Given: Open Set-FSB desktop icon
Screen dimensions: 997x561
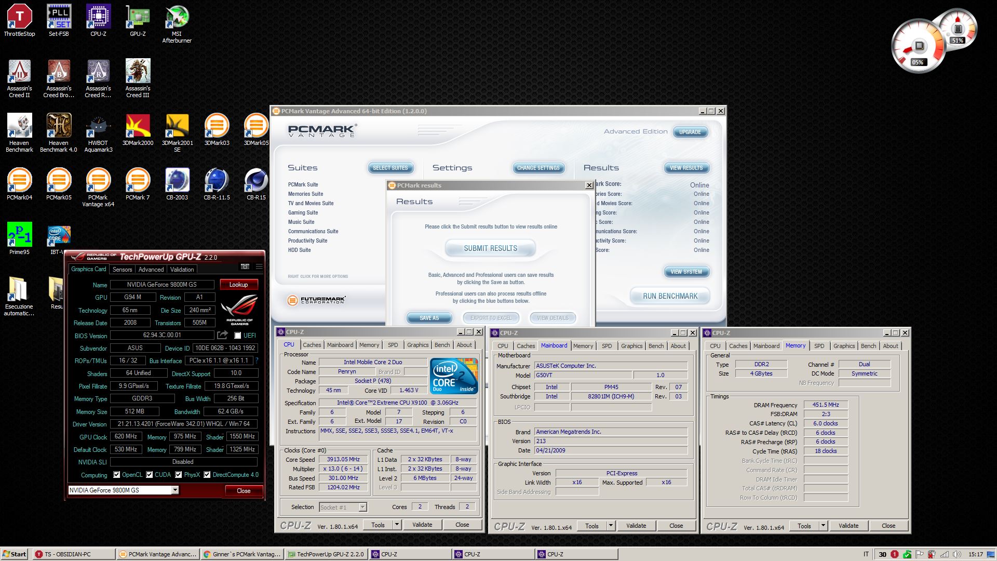Looking at the screenshot, I should [59, 21].
